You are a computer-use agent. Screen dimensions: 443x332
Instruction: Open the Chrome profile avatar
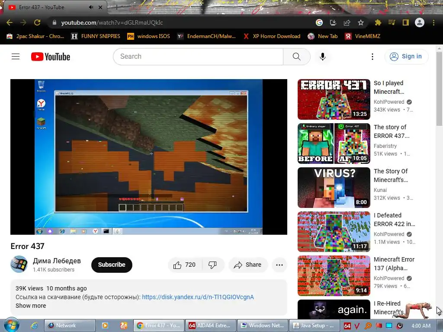coord(420,22)
